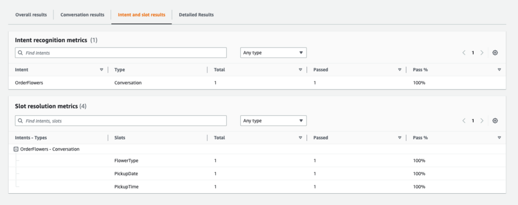The height and width of the screenshot is (205, 518).
Task: Select page 1 in Slot resolution pagination
Action: (x=473, y=121)
